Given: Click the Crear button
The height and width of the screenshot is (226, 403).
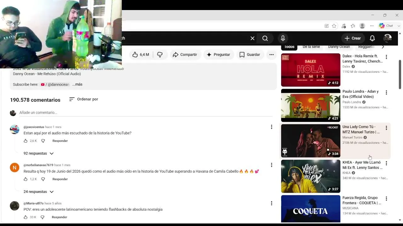Looking at the screenshot, I should click(x=353, y=38).
